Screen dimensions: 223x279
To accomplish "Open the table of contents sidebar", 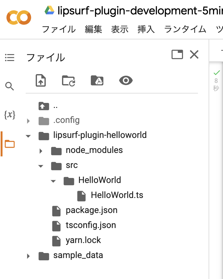I will coord(9,58).
